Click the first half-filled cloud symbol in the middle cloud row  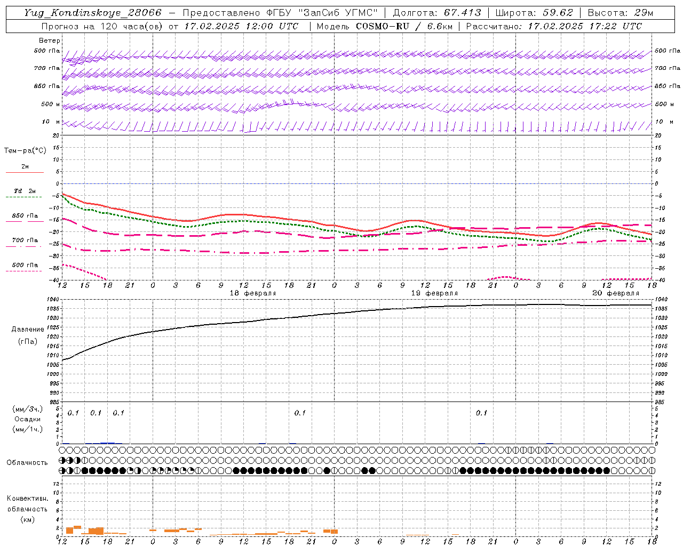pyautogui.click(x=62, y=460)
